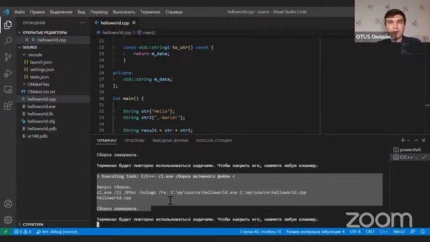Open the Вид menu
Screen dimensions: 430x242
(81, 12)
